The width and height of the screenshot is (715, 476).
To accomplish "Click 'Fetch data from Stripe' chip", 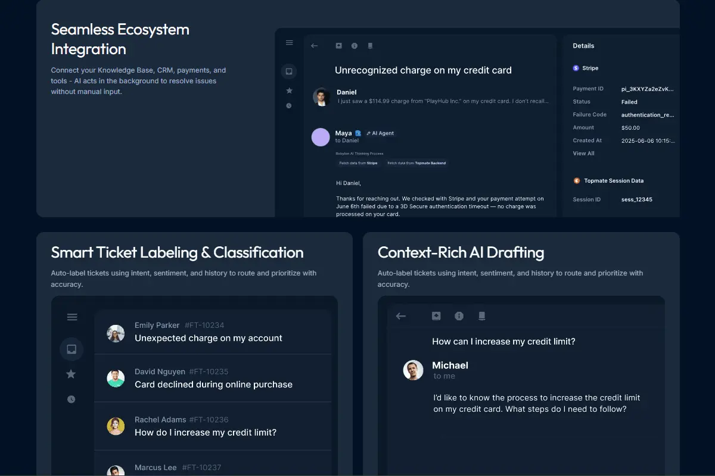I will point(358,163).
